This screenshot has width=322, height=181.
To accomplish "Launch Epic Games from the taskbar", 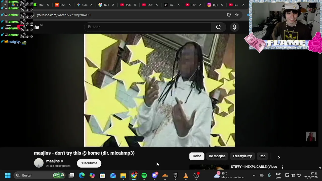I will pyautogui.click(x=175, y=175).
